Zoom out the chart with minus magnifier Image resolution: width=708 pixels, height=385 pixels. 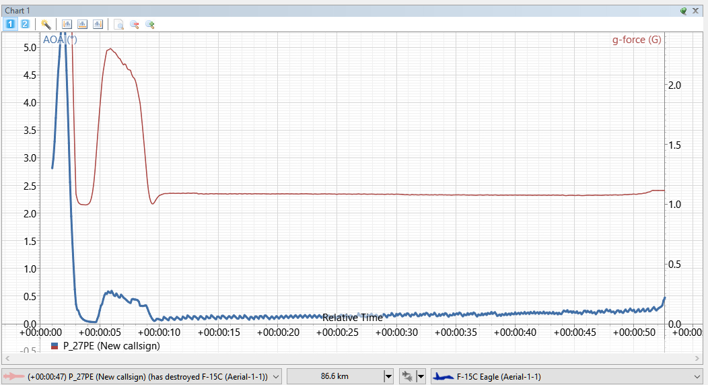coord(134,24)
